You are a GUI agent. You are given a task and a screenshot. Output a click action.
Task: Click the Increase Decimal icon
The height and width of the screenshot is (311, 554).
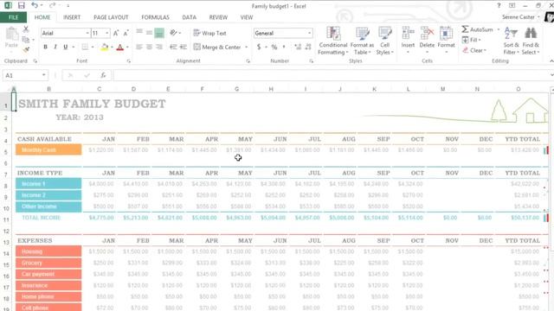[x=298, y=47]
